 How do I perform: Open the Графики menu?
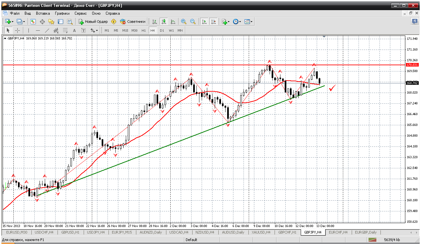62,13
